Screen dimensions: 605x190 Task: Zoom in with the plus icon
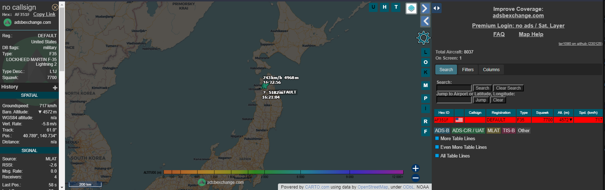point(415,168)
